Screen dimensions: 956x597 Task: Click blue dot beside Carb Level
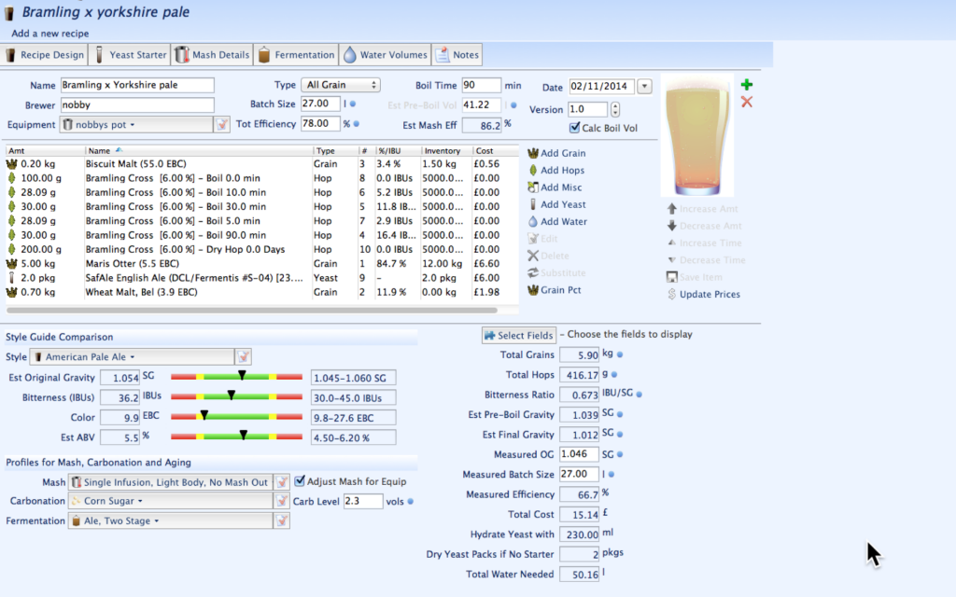411,501
